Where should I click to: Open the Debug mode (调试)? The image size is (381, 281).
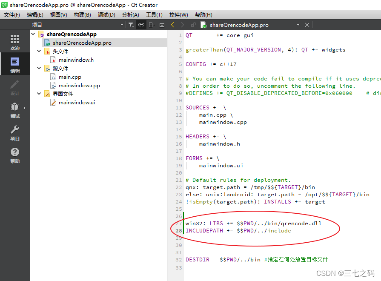14,110
